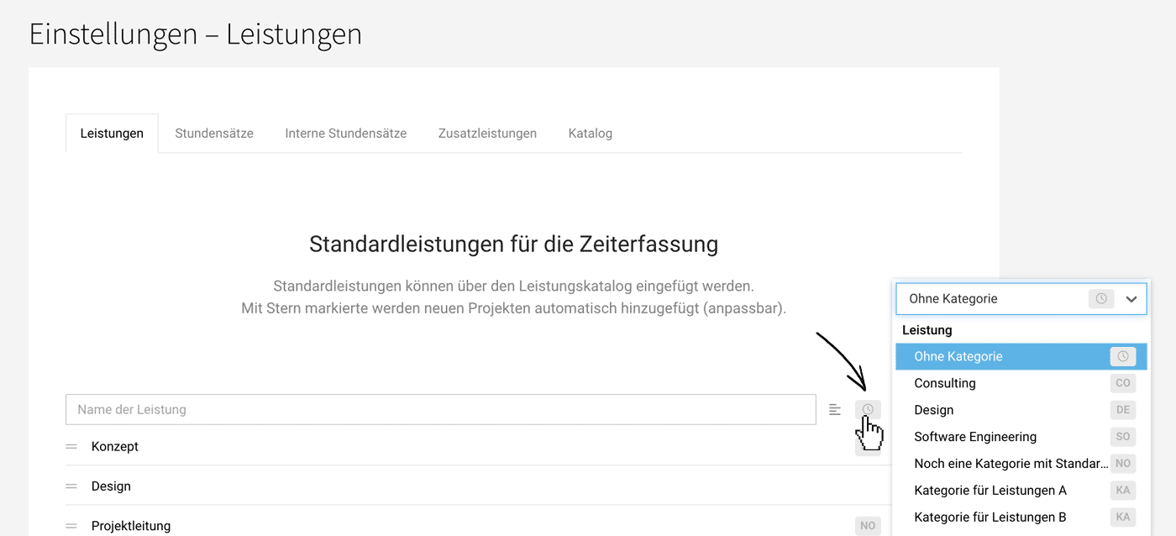Click the SO badge beside Software Engineering
Image resolution: width=1176 pixels, height=536 pixels.
(x=1123, y=437)
